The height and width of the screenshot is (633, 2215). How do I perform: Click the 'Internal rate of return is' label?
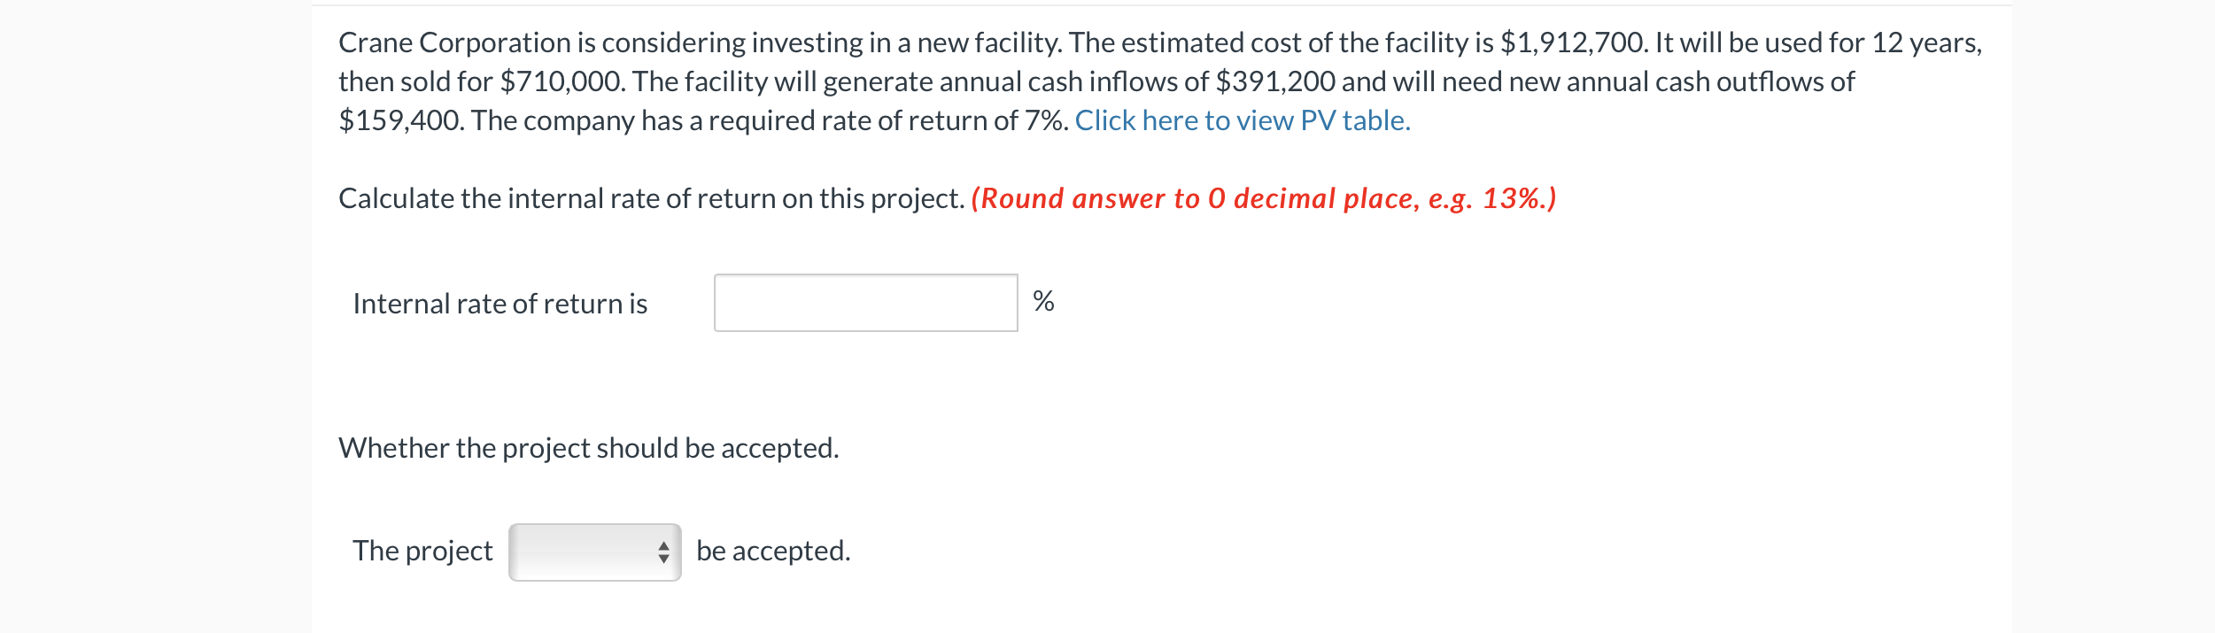500,304
